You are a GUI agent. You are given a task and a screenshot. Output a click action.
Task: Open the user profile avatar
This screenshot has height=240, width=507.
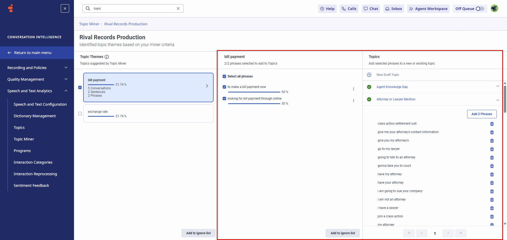pos(494,8)
